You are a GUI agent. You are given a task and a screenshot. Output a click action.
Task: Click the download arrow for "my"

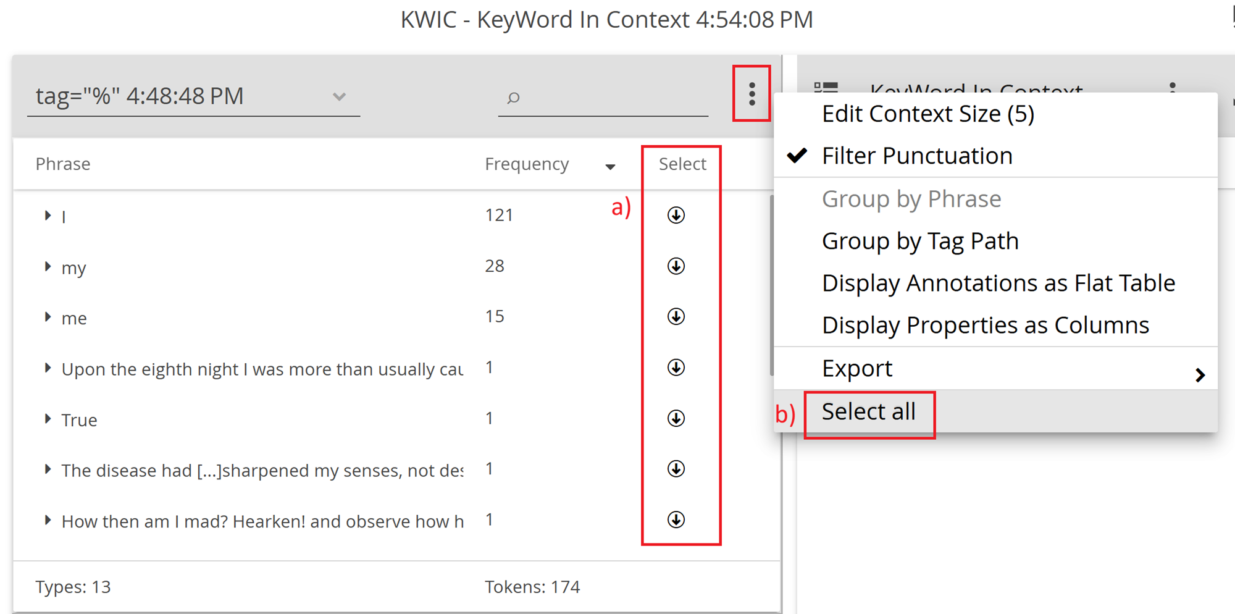pyautogui.click(x=676, y=266)
